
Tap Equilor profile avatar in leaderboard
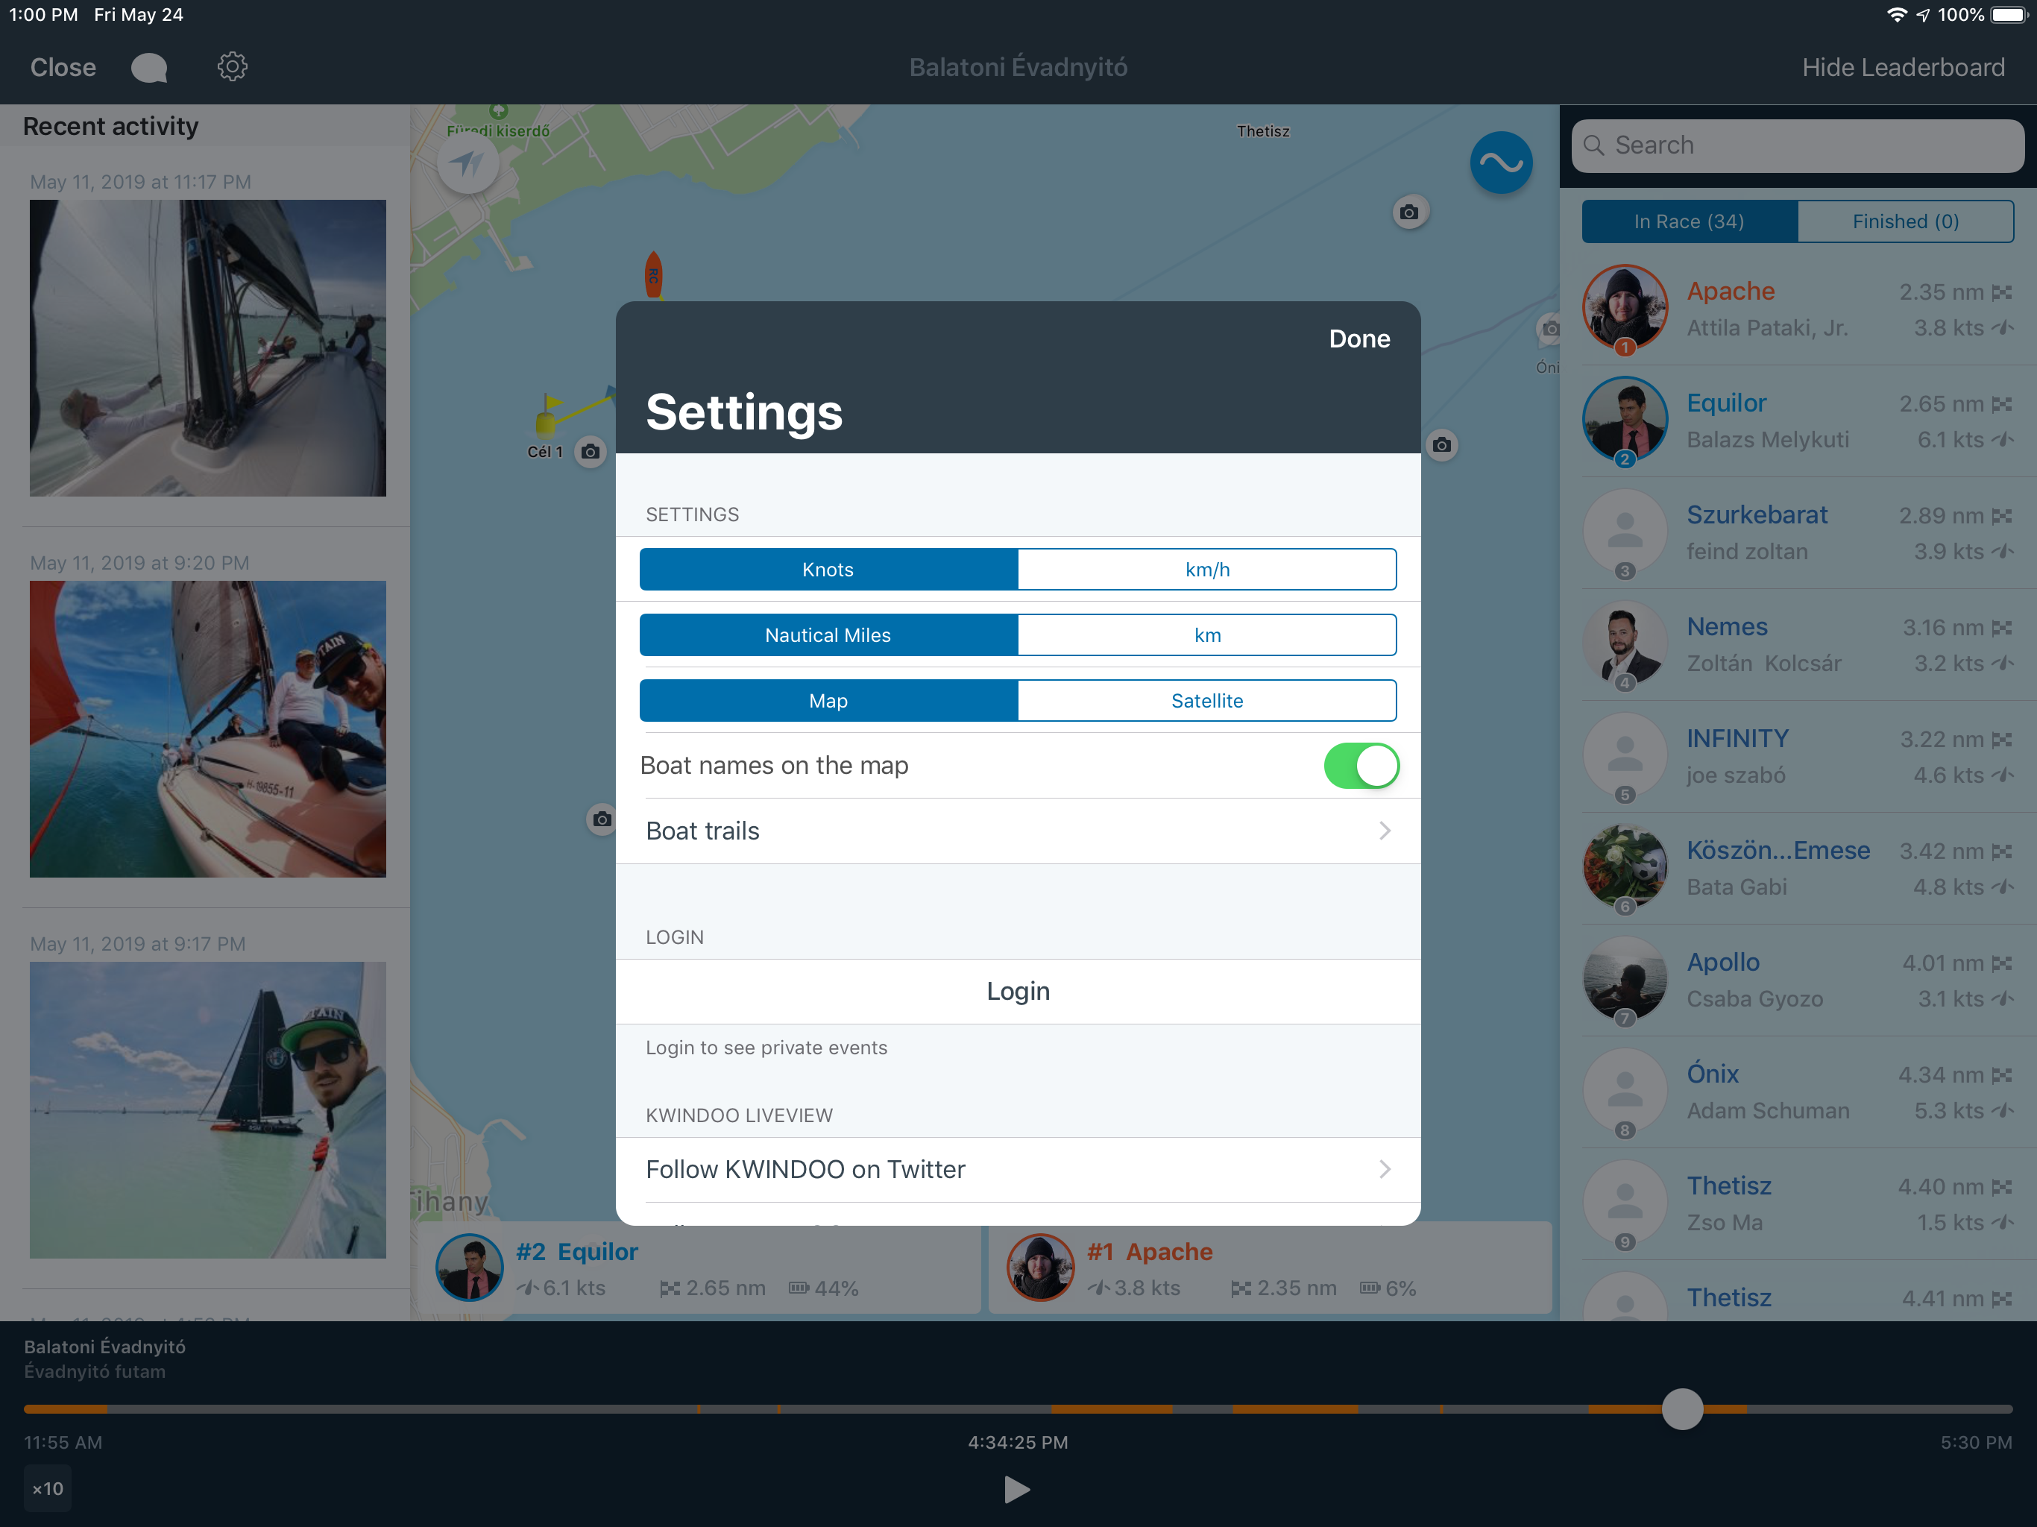click(1625, 419)
